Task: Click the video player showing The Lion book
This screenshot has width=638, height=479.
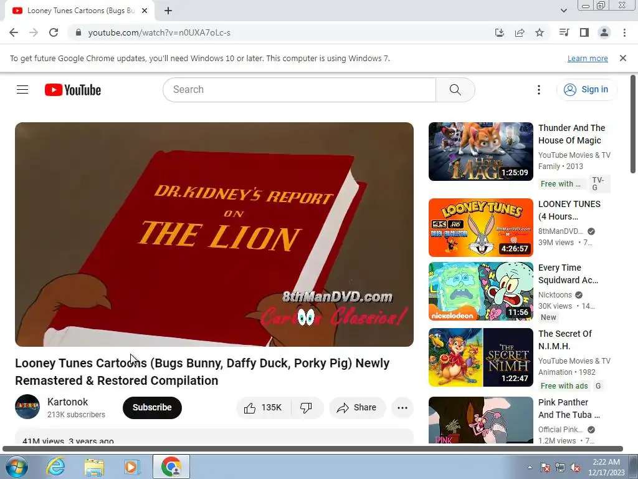Action: coord(214,235)
